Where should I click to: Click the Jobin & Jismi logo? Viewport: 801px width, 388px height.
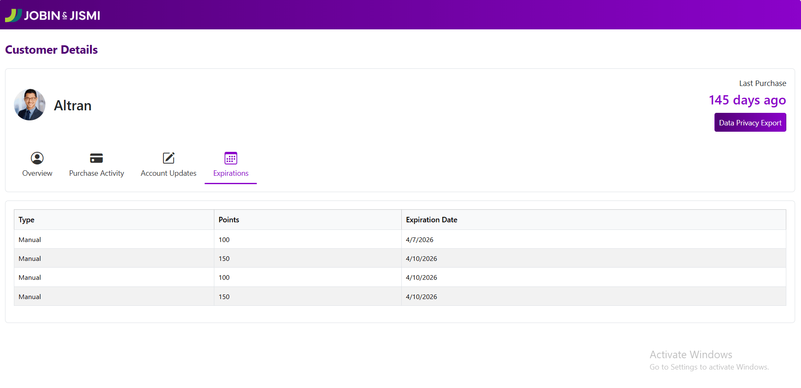[x=53, y=16]
